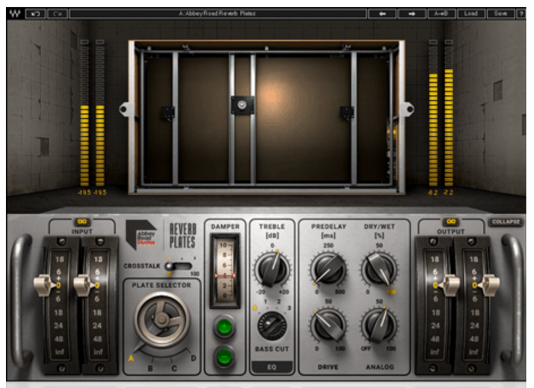Image resolution: width=534 pixels, height=388 pixels.
Task: Click the left input level meter
Action: pyautogui.click(x=84, y=113)
